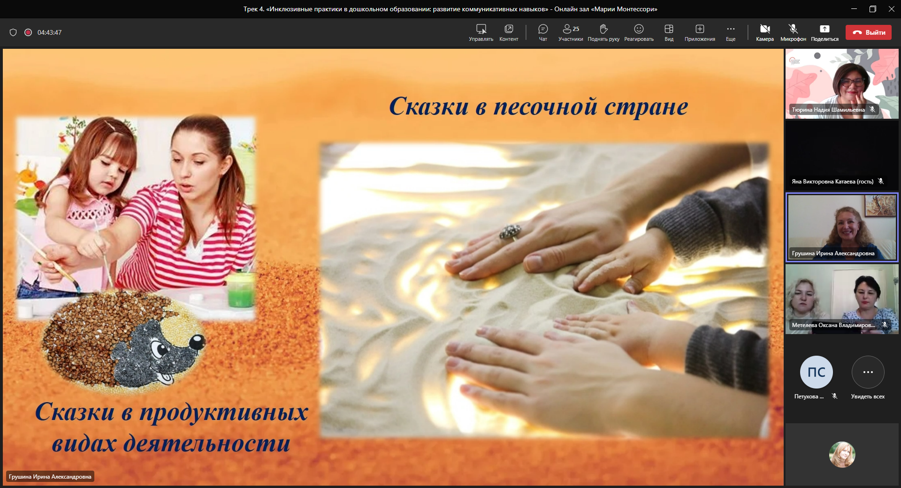Select Тюрина Надия Шамильевна video tile

click(842, 84)
